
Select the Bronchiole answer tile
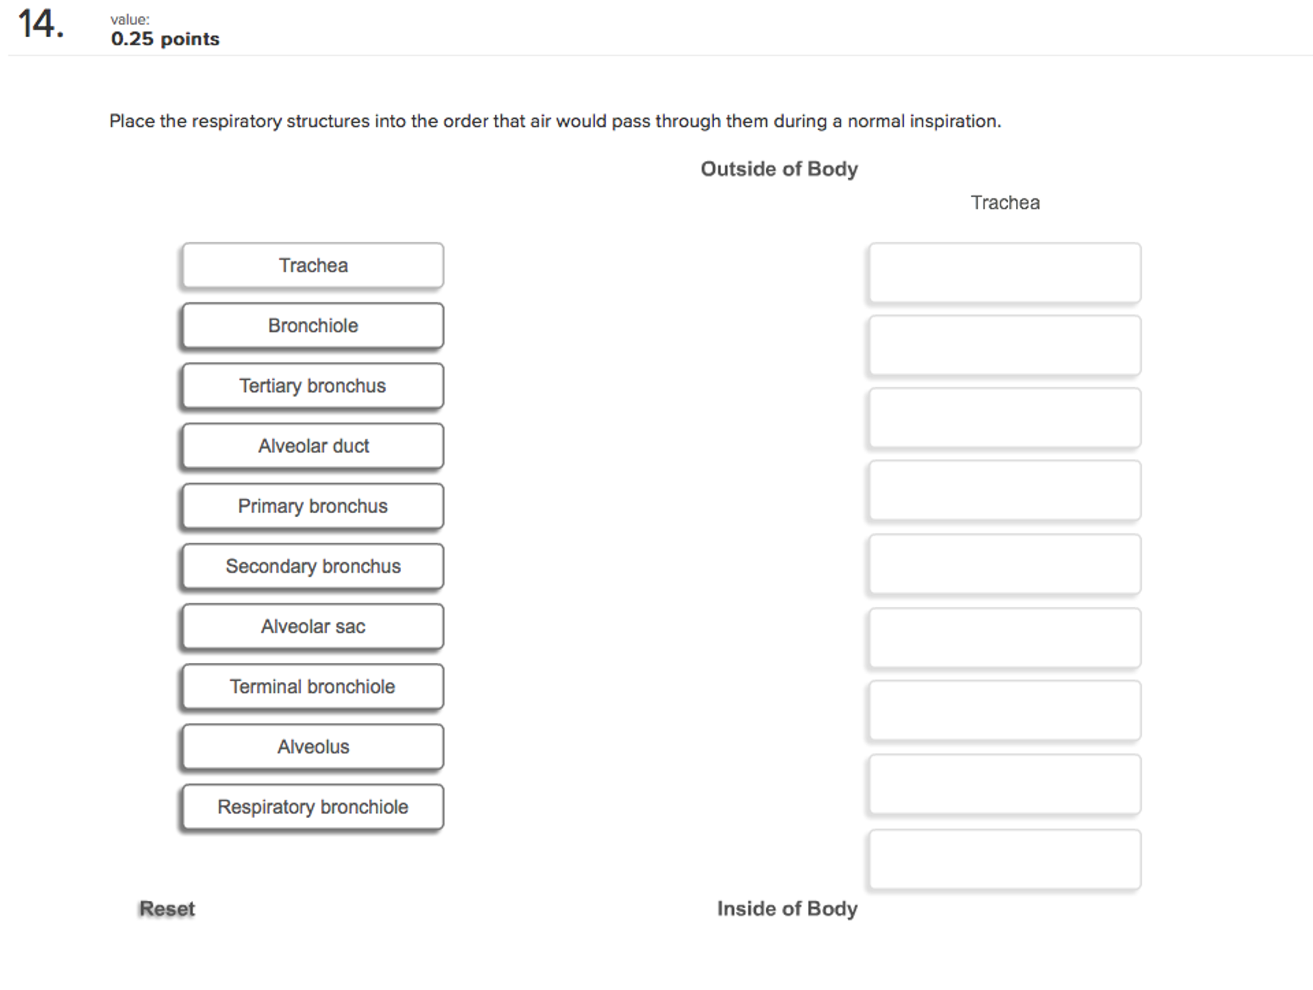tap(312, 325)
